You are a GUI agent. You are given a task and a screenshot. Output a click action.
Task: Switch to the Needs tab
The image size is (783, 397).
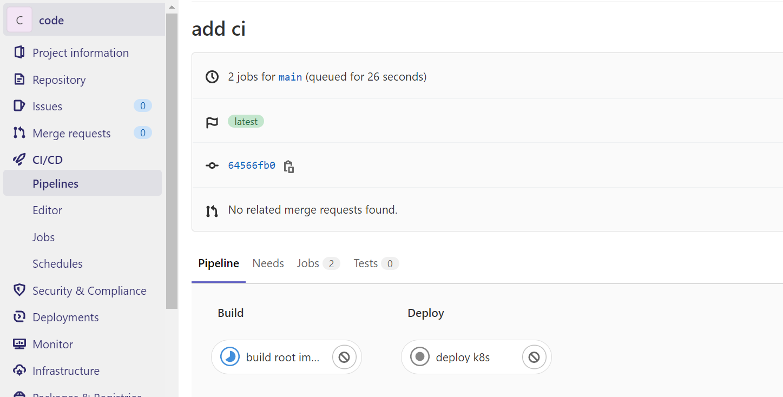click(268, 263)
